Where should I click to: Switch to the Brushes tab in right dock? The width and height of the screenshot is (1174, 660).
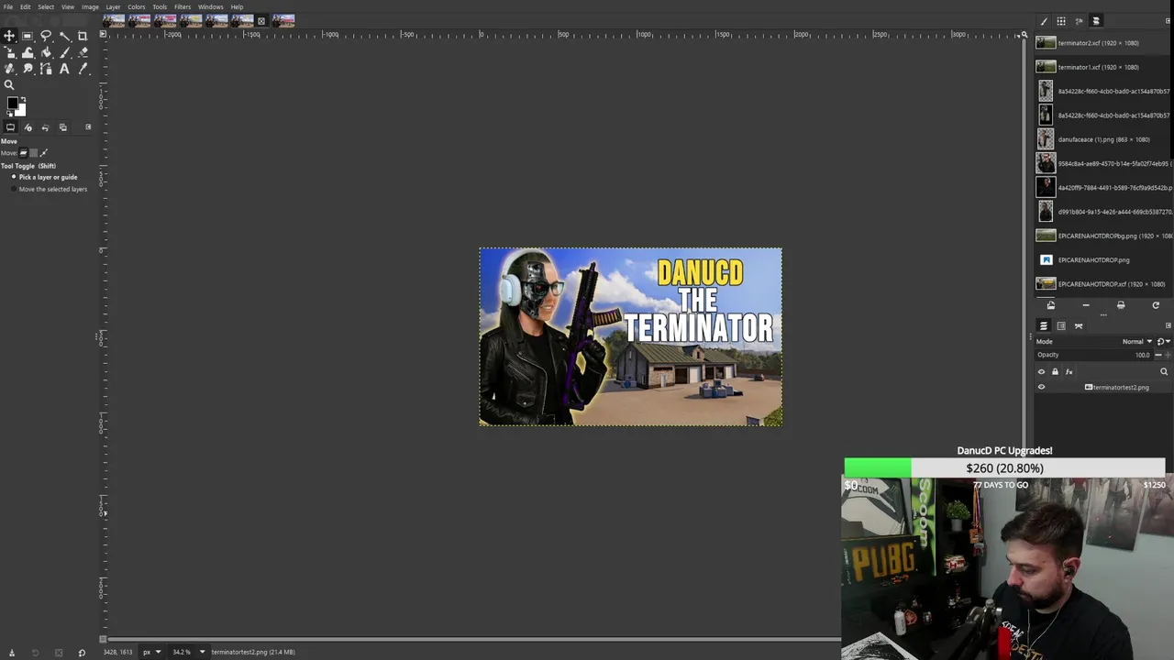(1044, 21)
